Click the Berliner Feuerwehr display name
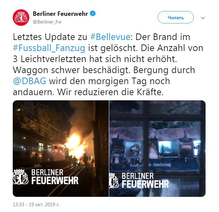 pos(60,14)
